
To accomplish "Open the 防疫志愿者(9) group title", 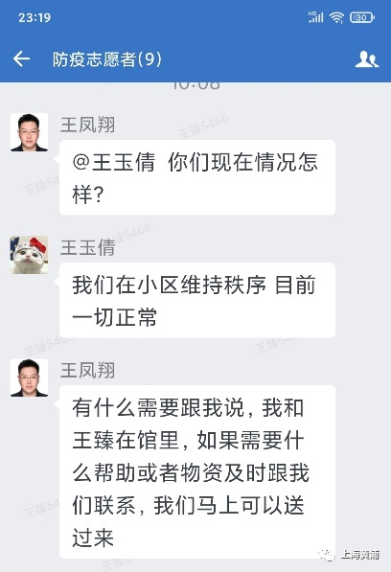I will [x=107, y=59].
